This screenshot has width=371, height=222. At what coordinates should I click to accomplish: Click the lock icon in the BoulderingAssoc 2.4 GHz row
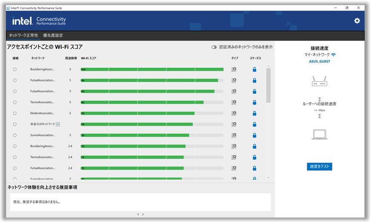(254, 146)
